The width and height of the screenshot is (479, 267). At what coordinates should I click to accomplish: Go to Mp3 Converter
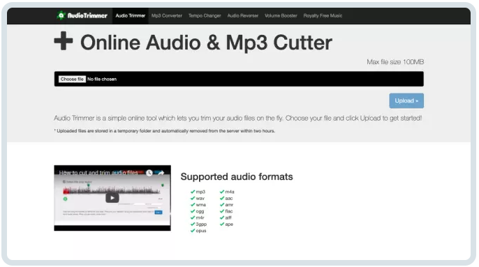167,15
